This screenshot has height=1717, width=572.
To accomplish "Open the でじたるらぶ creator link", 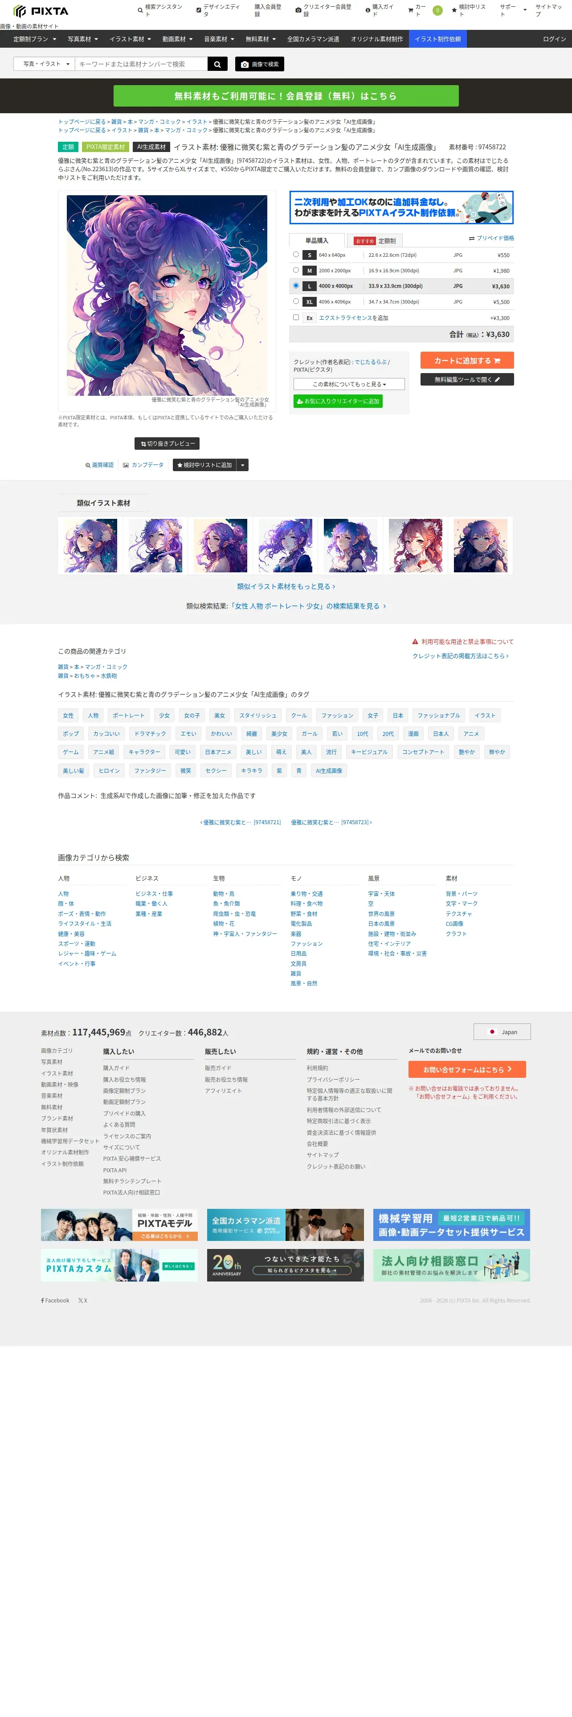I will click(370, 362).
